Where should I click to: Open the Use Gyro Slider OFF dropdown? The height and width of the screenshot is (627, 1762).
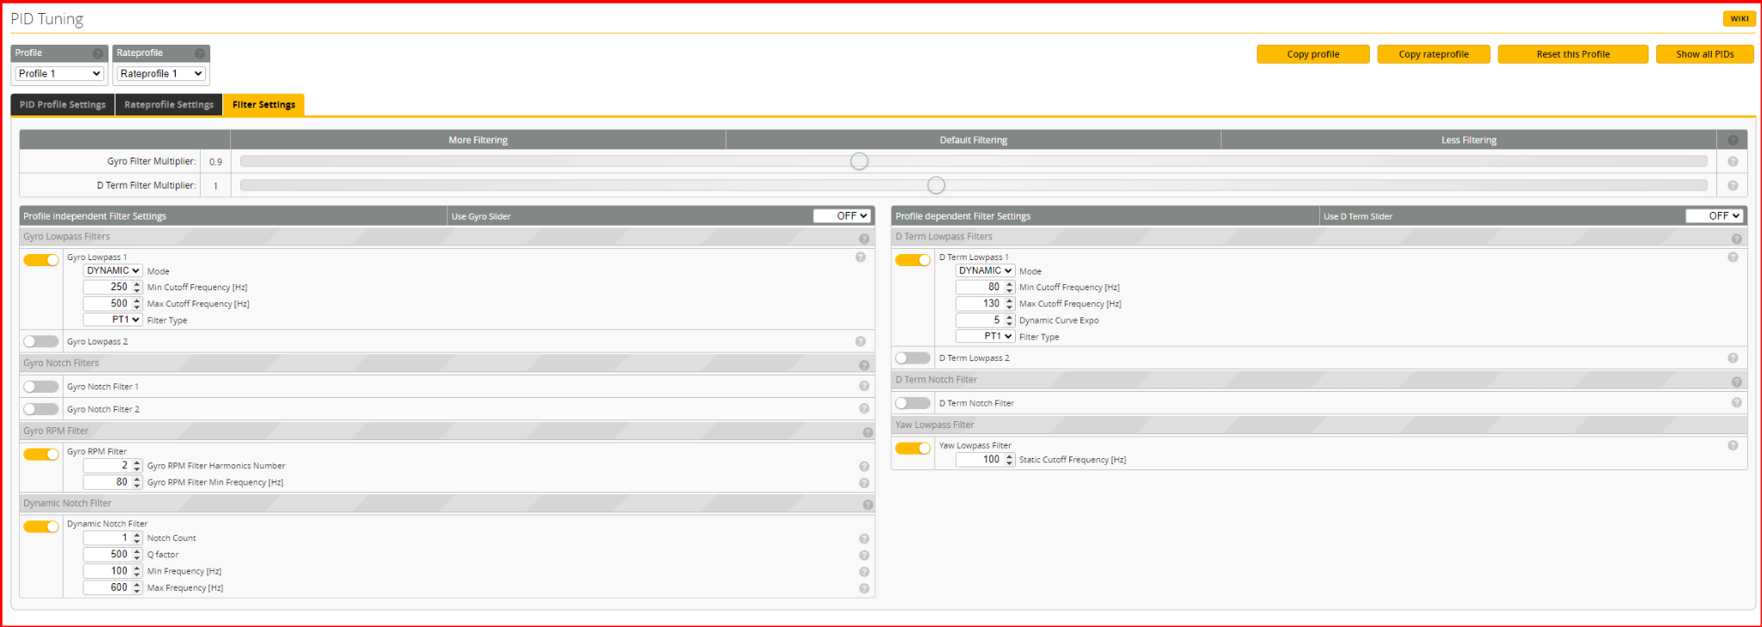pos(842,216)
